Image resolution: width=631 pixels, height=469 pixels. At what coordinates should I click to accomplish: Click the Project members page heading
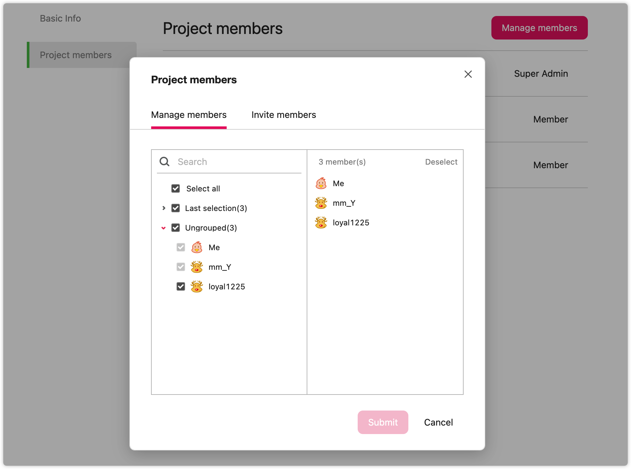[x=223, y=28]
